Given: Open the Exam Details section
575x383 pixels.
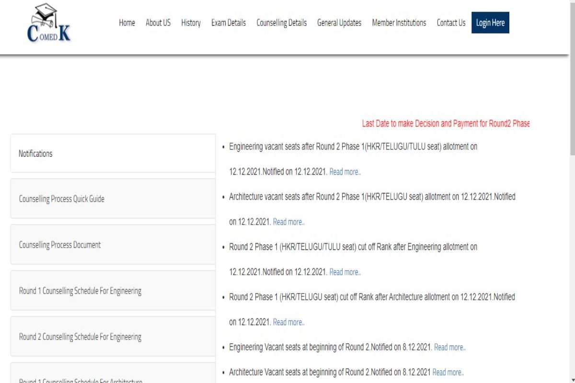Looking at the screenshot, I should click(229, 23).
